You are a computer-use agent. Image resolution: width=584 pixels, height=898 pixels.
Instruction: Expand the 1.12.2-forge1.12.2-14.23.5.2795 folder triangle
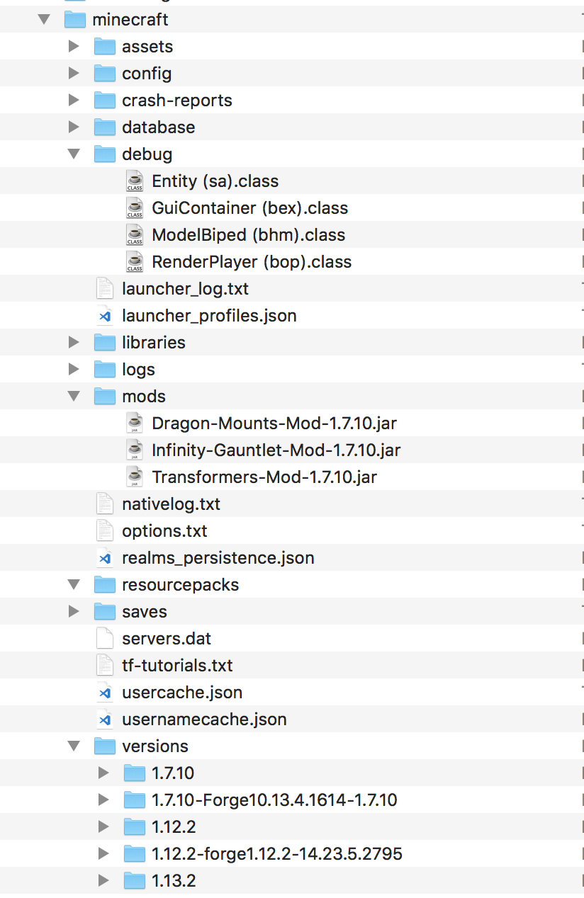(103, 853)
